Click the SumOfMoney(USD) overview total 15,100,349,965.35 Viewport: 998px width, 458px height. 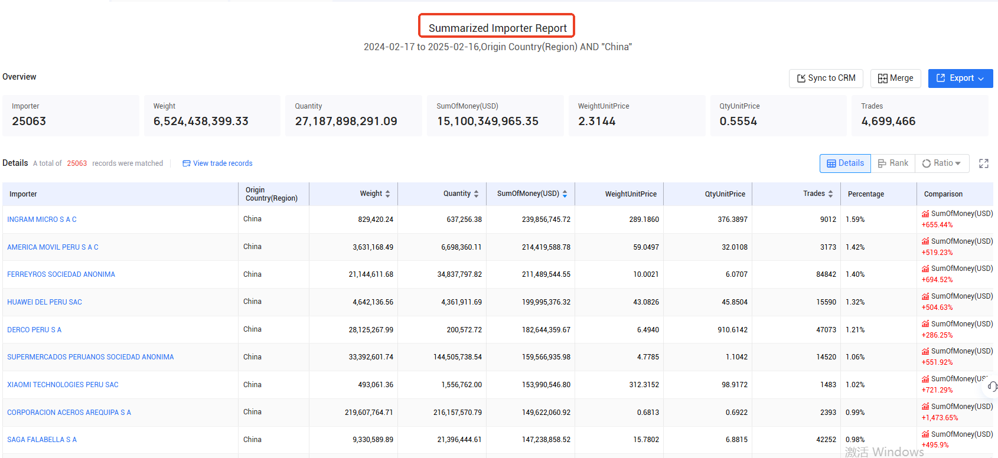488,122
